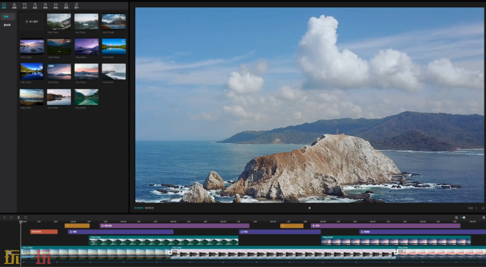The height and width of the screenshot is (267, 486).
Task: Select the dark green valley dusk thumbnail
Action: tap(59, 47)
